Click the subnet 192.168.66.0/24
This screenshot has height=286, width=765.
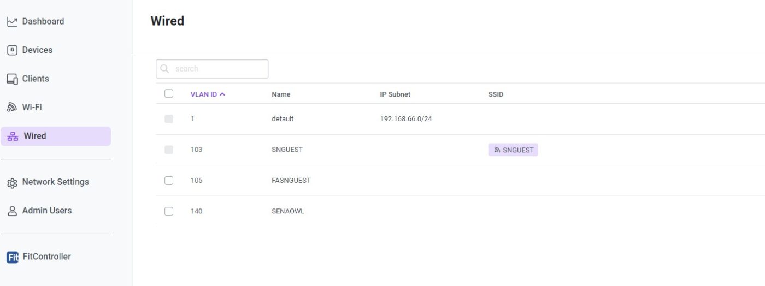406,118
